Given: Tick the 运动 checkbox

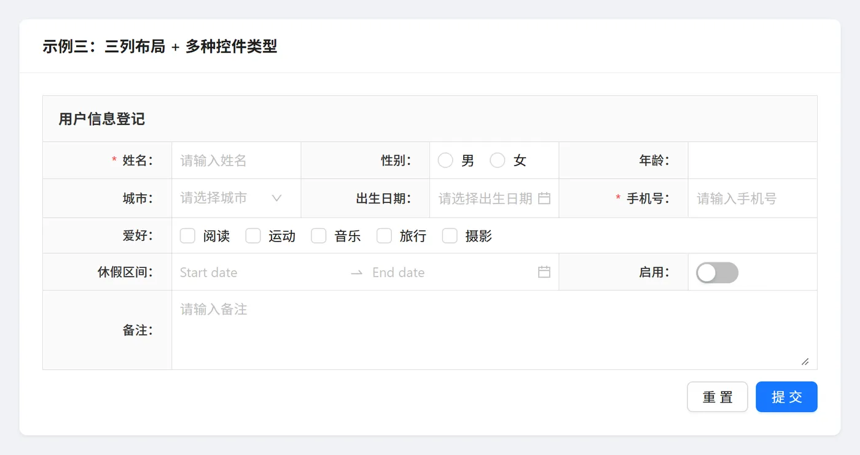Looking at the screenshot, I should [x=253, y=236].
